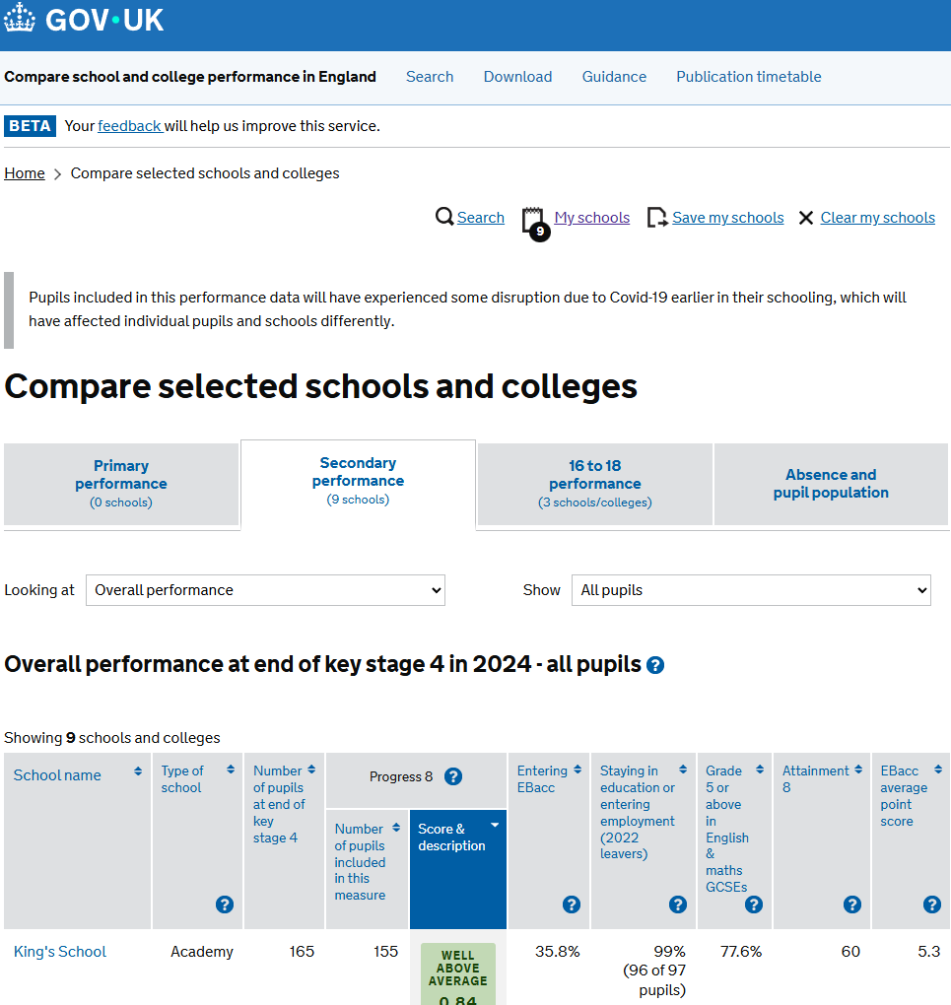Open King's School link
951x1005 pixels.
[60, 952]
